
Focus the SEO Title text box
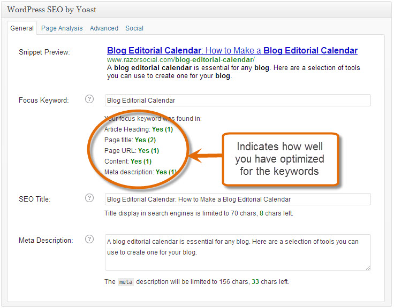pos(237,199)
